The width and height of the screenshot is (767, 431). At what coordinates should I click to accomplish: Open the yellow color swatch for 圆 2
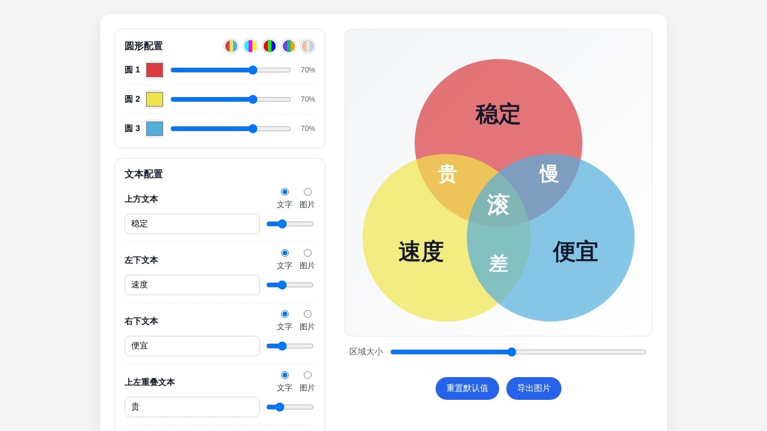tap(154, 99)
